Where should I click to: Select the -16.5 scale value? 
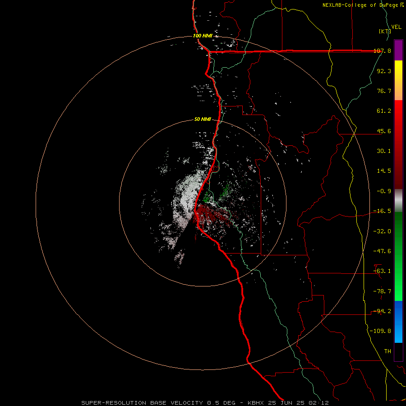point(382,211)
